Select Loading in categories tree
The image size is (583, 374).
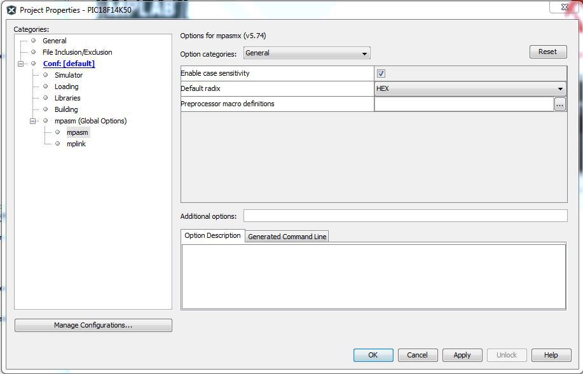66,87
